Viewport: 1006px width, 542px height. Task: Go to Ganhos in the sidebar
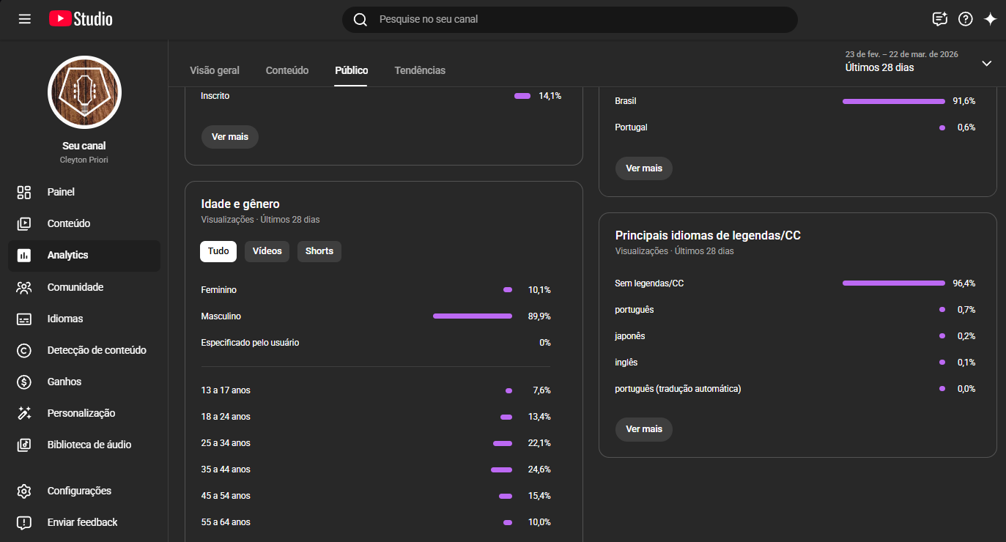pyautogui.click(x=64, y=382)
